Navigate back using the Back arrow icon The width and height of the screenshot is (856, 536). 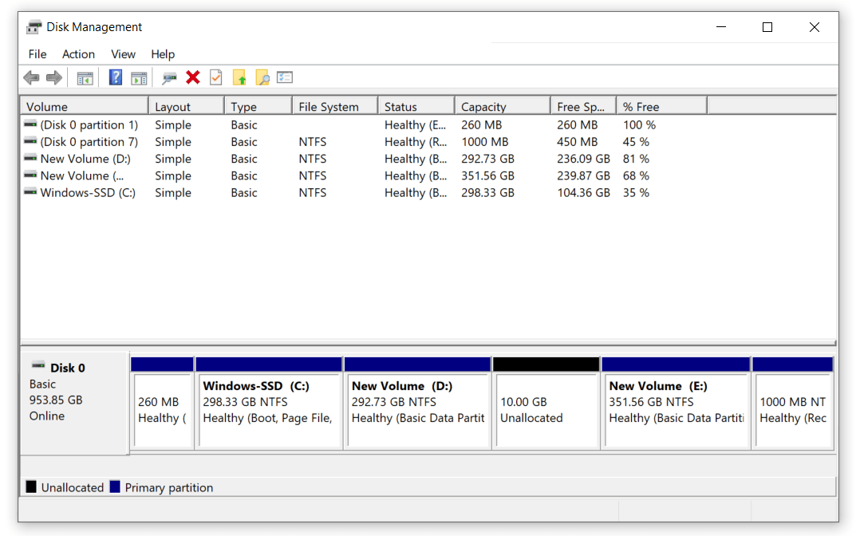coord(31,77)
